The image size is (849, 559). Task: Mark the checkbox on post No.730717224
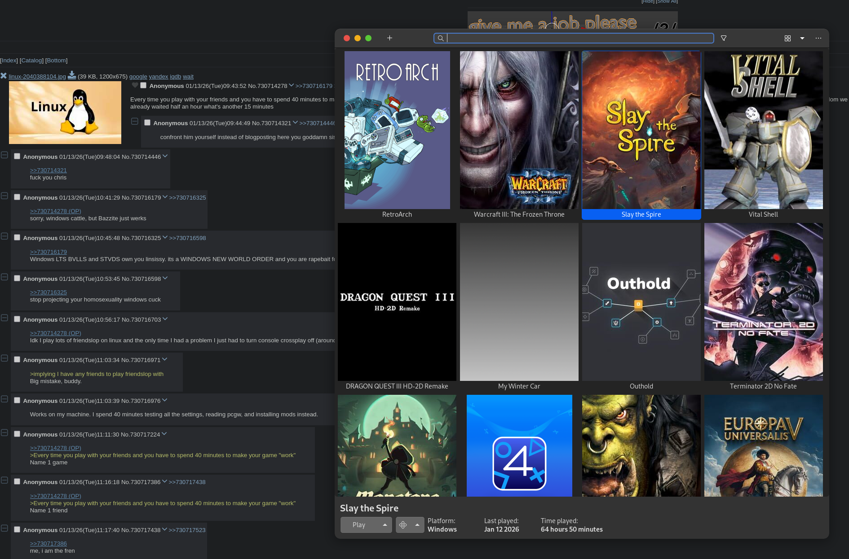pos(17,434)
